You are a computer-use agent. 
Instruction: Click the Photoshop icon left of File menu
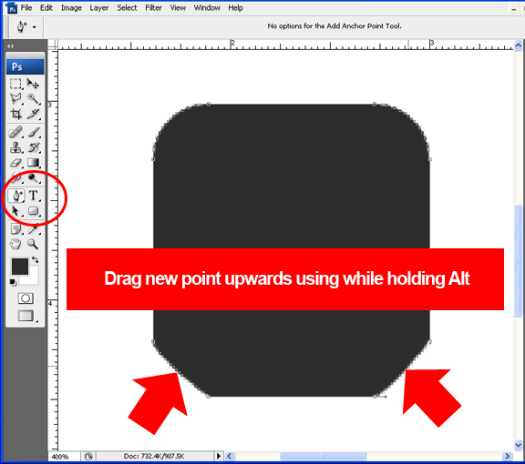click(12, 7)
